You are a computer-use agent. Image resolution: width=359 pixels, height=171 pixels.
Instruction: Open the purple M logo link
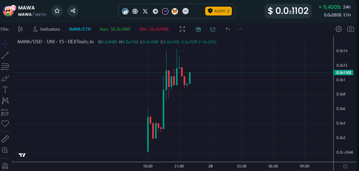tap(165, 11)
